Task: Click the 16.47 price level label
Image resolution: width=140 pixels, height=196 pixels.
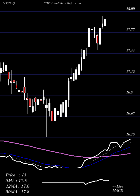Action: tap(131, 113)
